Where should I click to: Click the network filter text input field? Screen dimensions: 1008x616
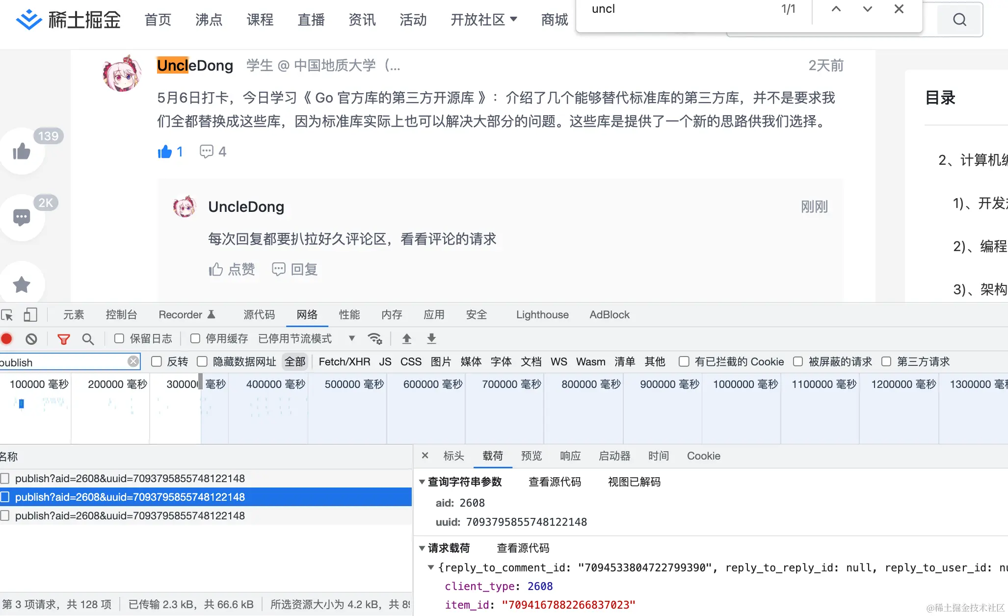[64, 362]
